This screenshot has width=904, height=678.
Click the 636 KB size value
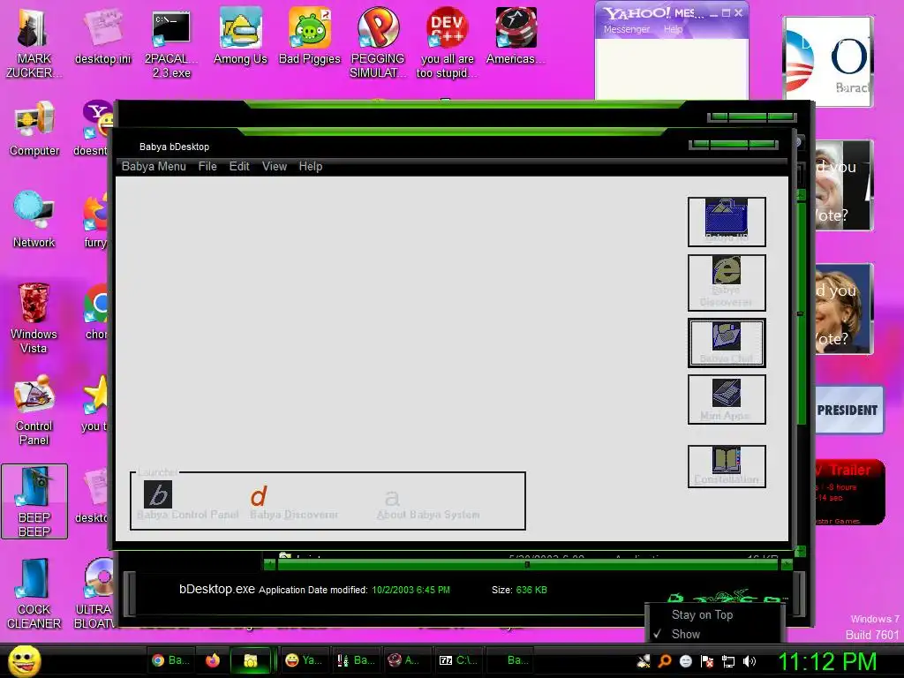(x=531, y=590)
